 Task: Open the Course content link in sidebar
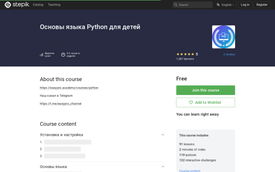[x=190, y=171]
